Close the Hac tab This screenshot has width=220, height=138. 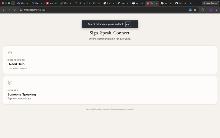click(41, 3)
